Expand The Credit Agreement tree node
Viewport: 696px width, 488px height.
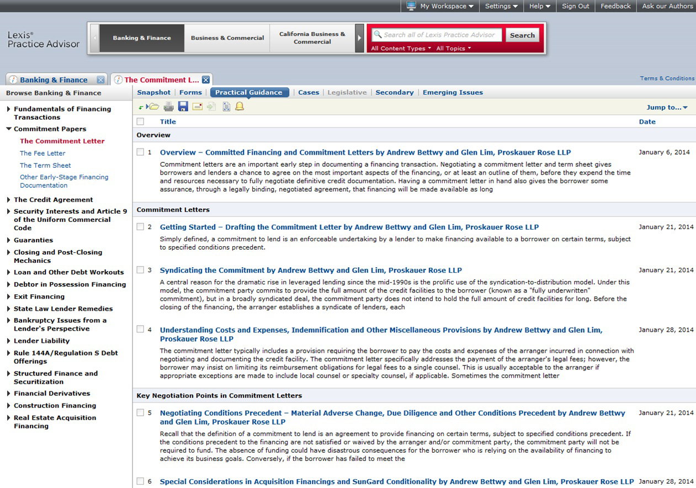tap(8, 200)
